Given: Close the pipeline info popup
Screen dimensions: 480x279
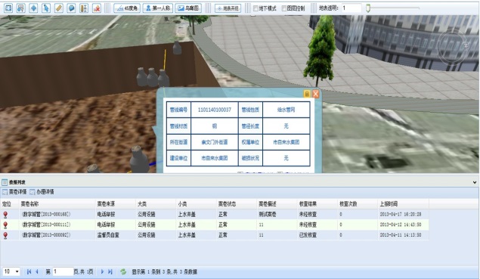Looking at the screenshot, I should point(316,94).
